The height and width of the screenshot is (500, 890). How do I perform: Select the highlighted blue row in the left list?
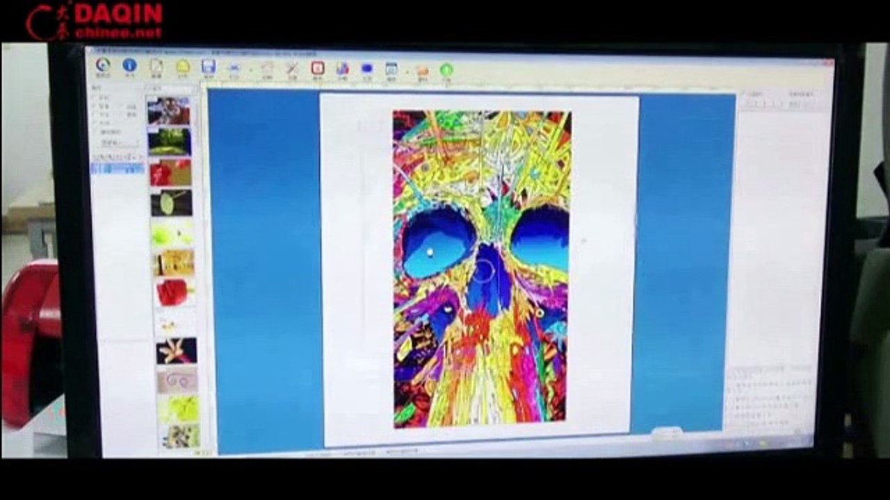pos(118,169)
